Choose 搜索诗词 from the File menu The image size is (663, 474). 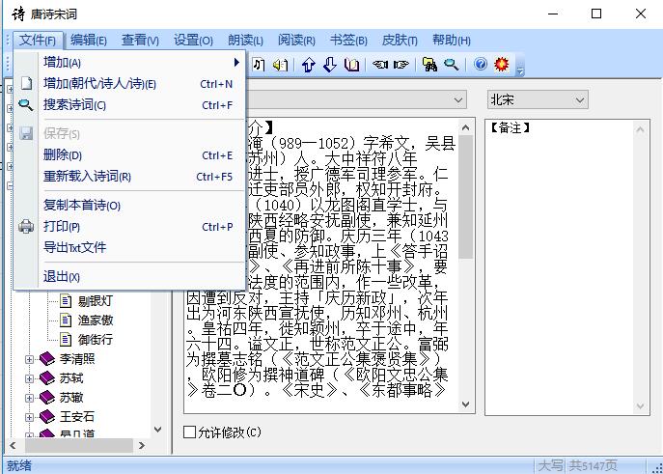(74, 105)
